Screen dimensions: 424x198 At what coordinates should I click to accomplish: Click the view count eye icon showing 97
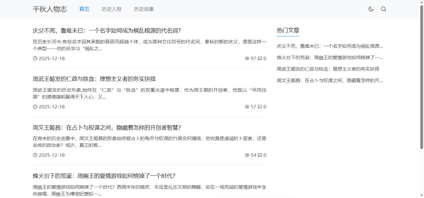pos(247,59)
